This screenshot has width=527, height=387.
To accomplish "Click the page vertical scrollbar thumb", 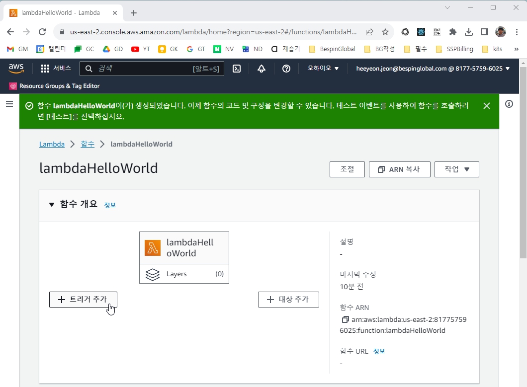I will [524, 162].
